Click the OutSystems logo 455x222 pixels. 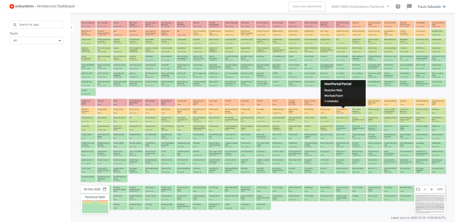[12, 6]
